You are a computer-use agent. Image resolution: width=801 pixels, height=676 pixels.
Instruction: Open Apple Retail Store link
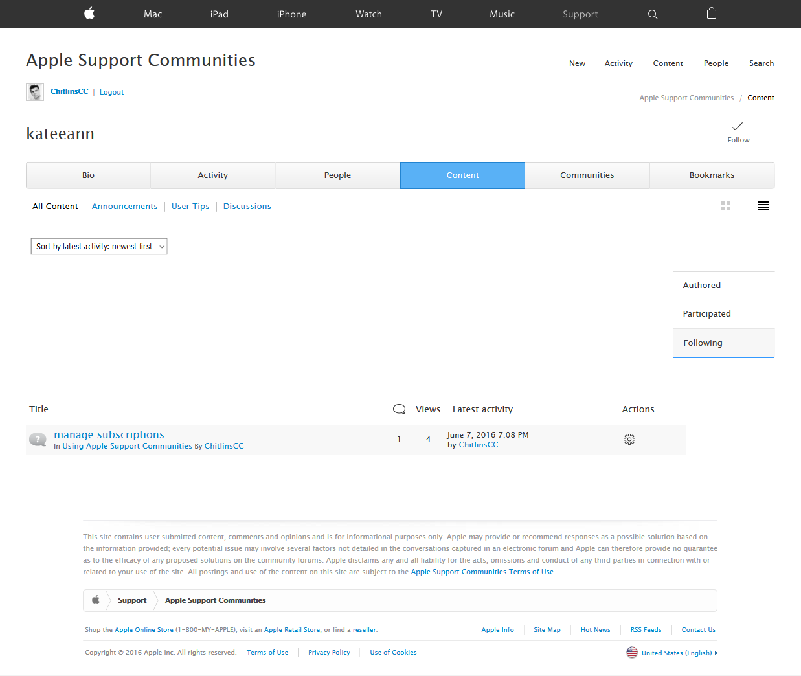292,630
